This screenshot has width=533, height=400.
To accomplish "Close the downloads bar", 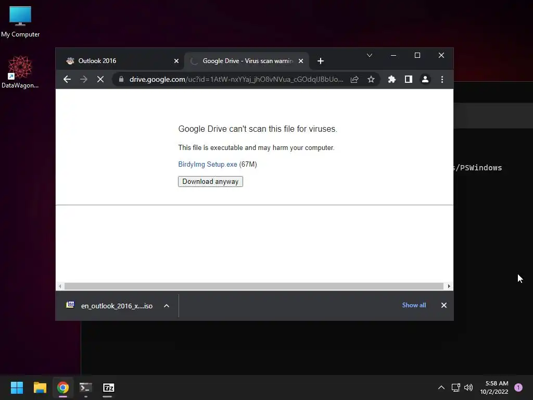I will (x=443, y=305).
